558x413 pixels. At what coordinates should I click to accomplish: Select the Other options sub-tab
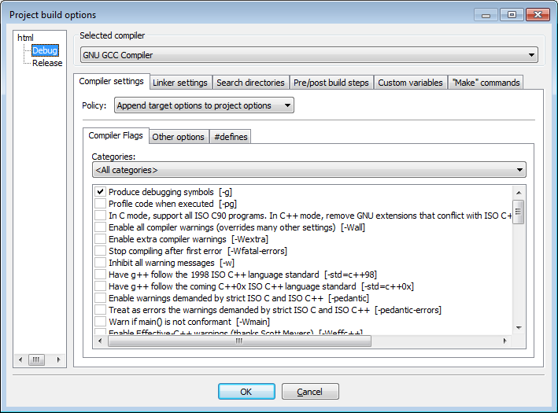179,137
